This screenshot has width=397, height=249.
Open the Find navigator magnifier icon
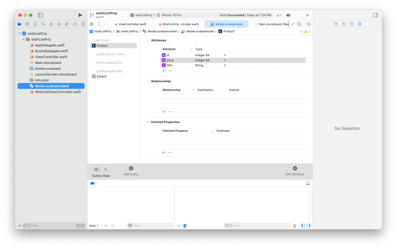tap(43, 24)
